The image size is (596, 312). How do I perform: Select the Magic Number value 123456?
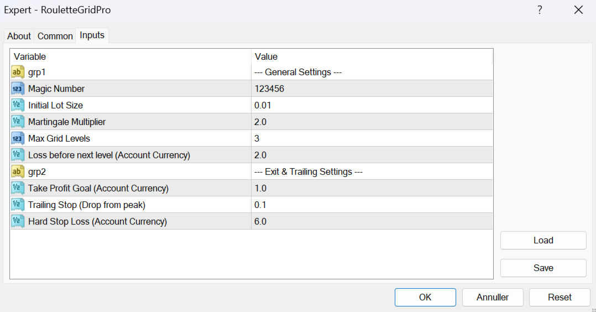click(270, 89)
